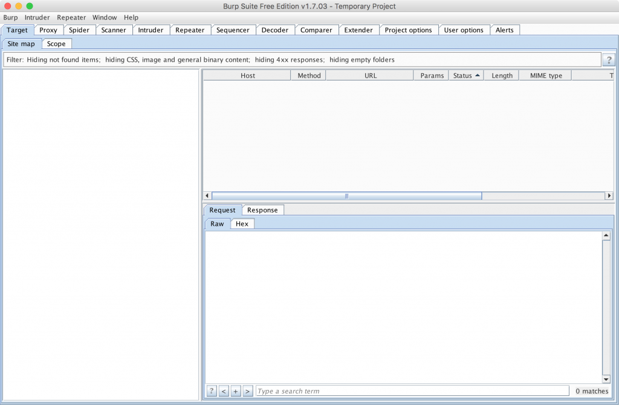Switch to Hex view tab

[x=242, y=224]
